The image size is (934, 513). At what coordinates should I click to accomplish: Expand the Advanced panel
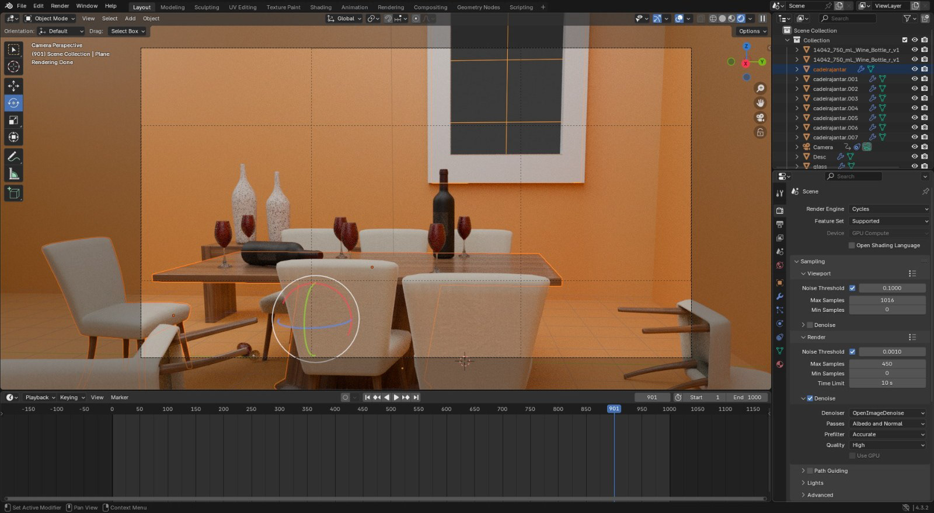(820, 495)
